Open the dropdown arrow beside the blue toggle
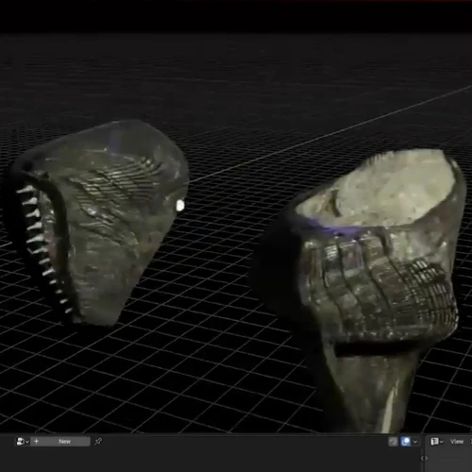This screenshot has width=472, height=472. click(415, 442)
